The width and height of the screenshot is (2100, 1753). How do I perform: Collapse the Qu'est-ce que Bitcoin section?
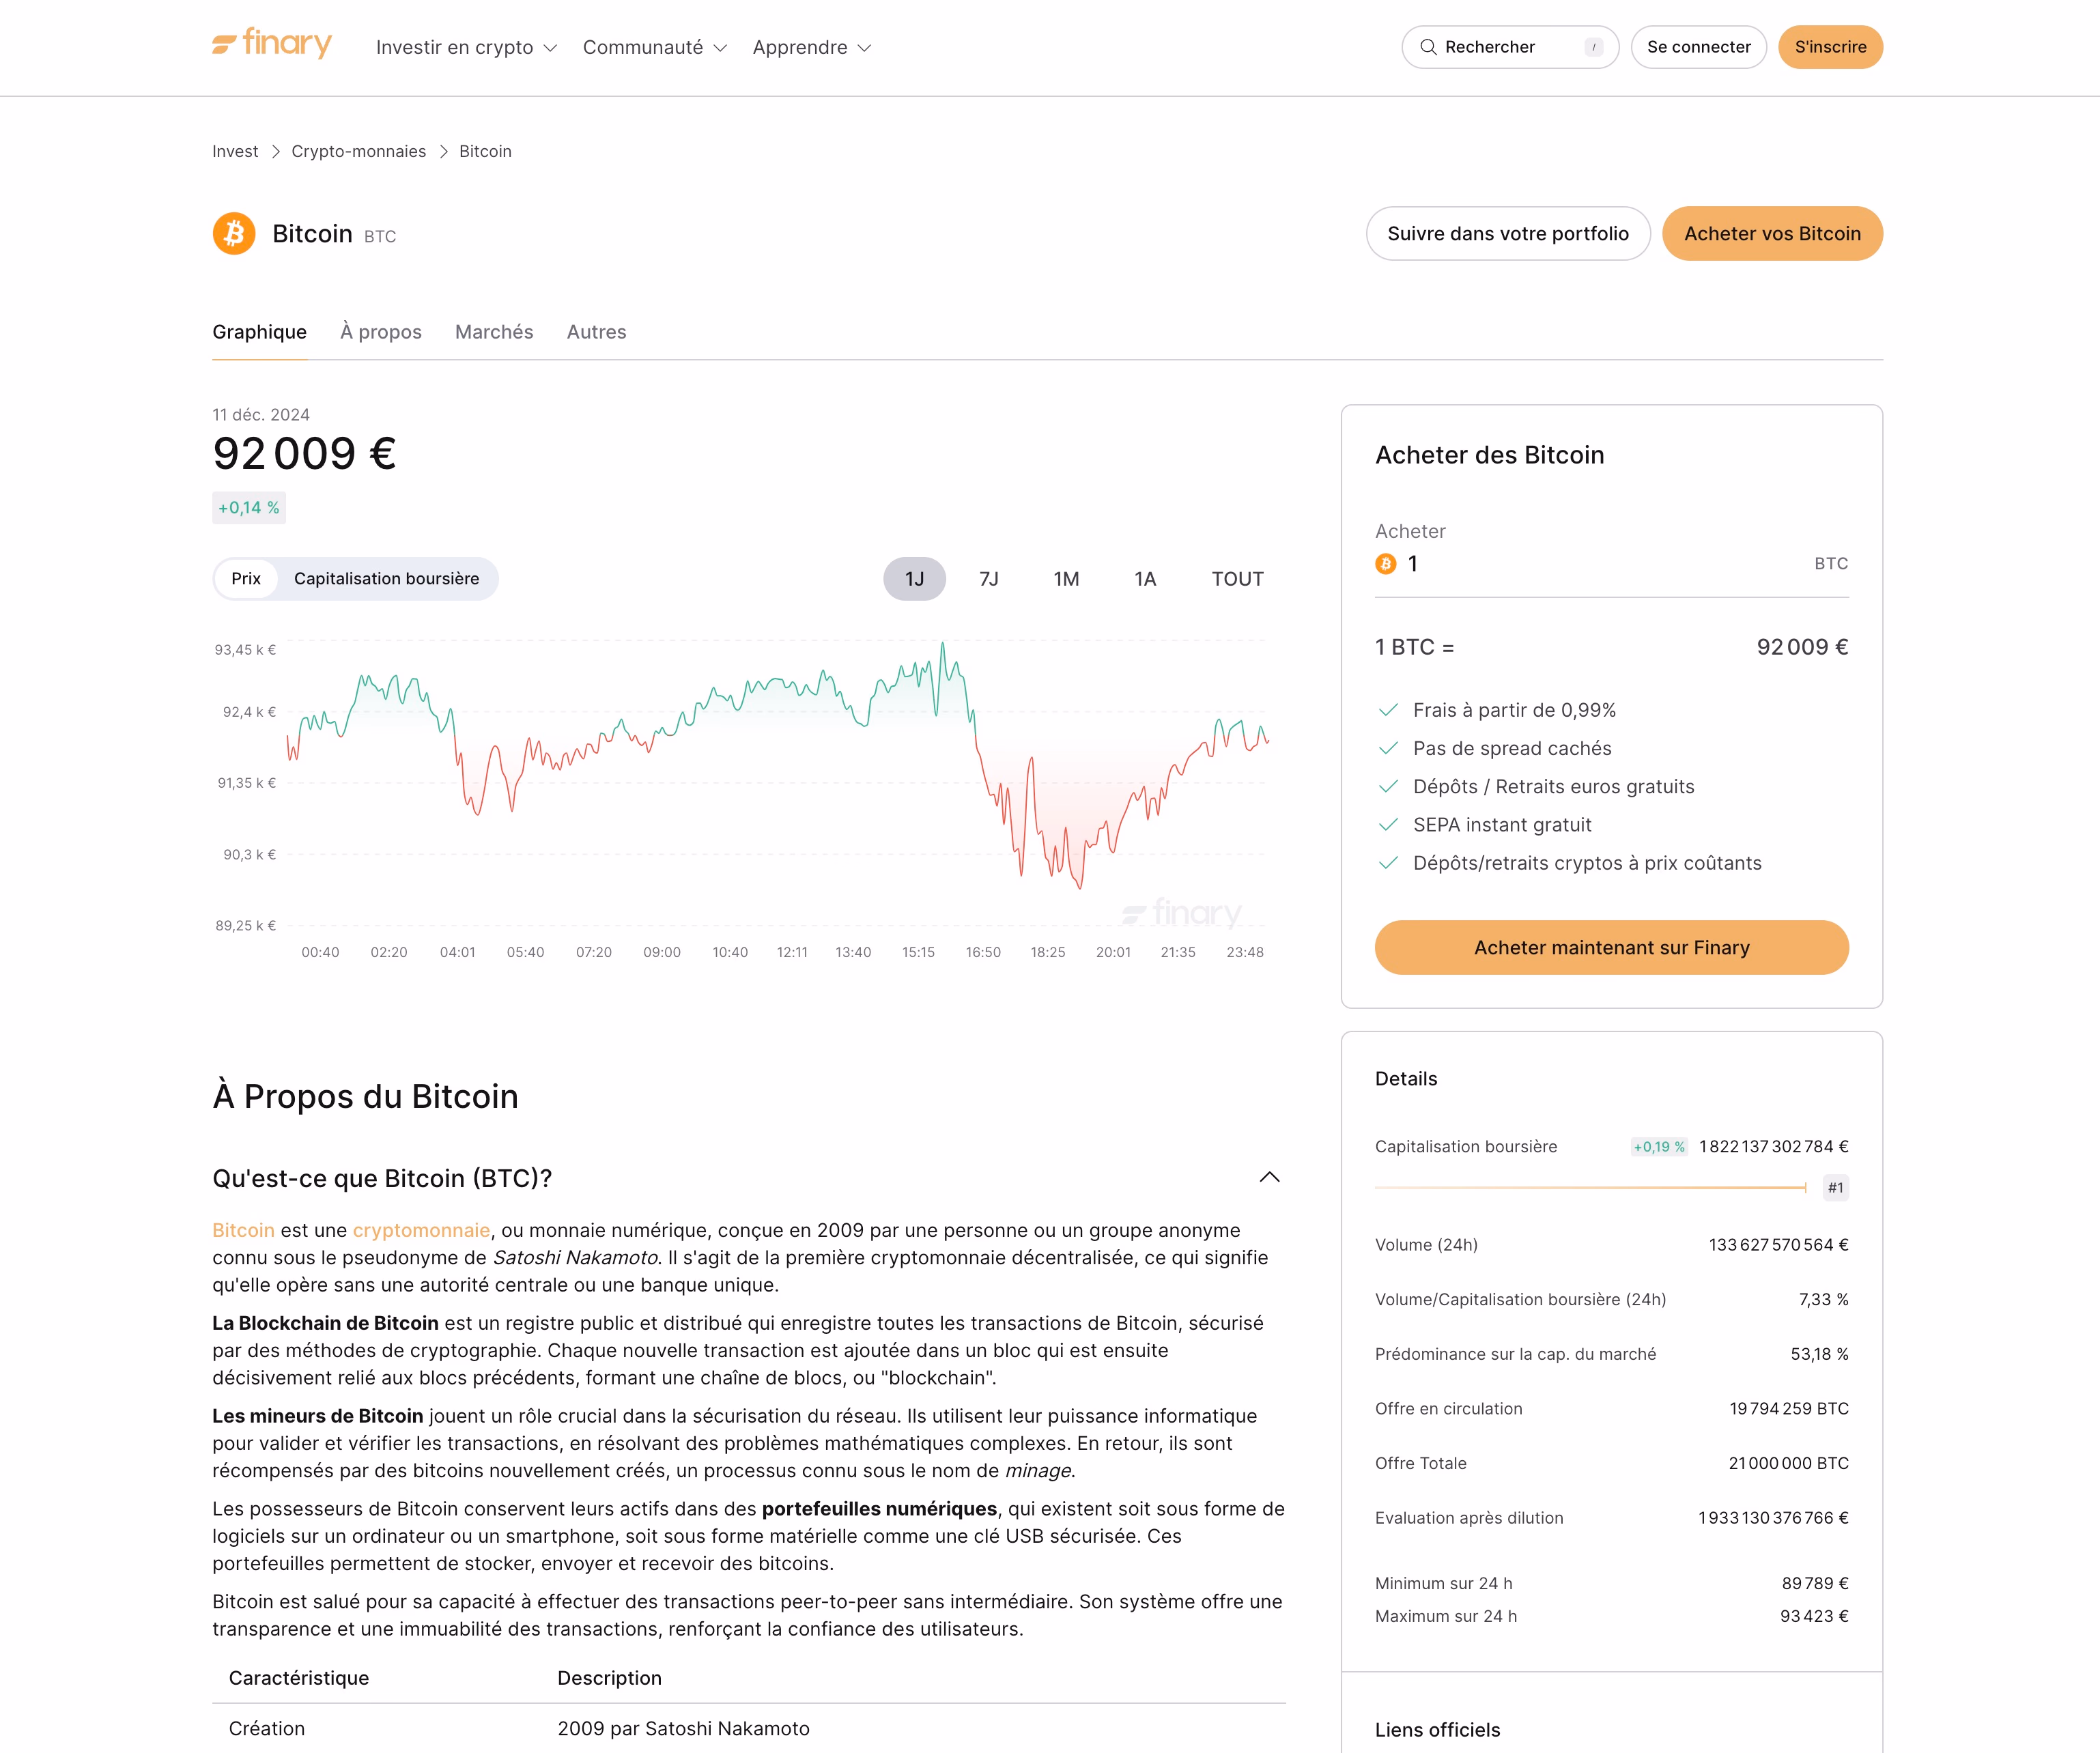tap(1270, 1177)
